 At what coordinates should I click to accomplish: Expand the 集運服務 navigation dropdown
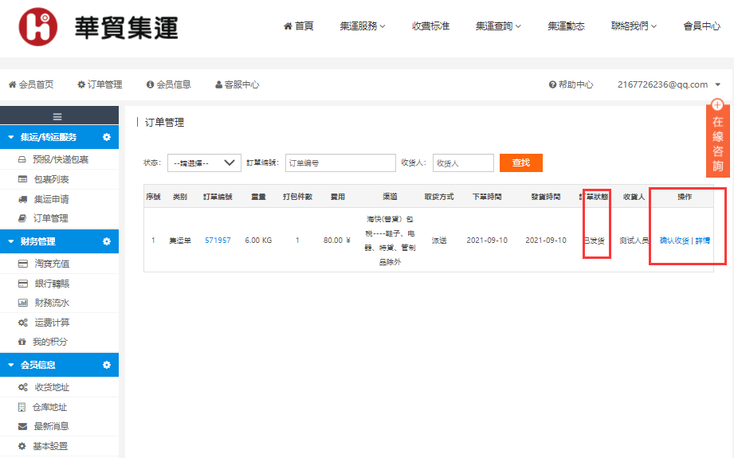362,25
